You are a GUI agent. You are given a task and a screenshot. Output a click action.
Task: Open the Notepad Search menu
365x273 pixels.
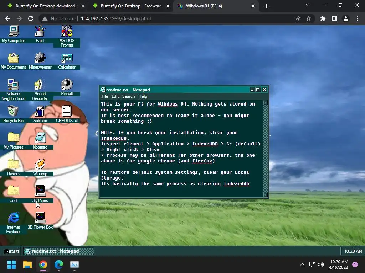click(128, 96)
